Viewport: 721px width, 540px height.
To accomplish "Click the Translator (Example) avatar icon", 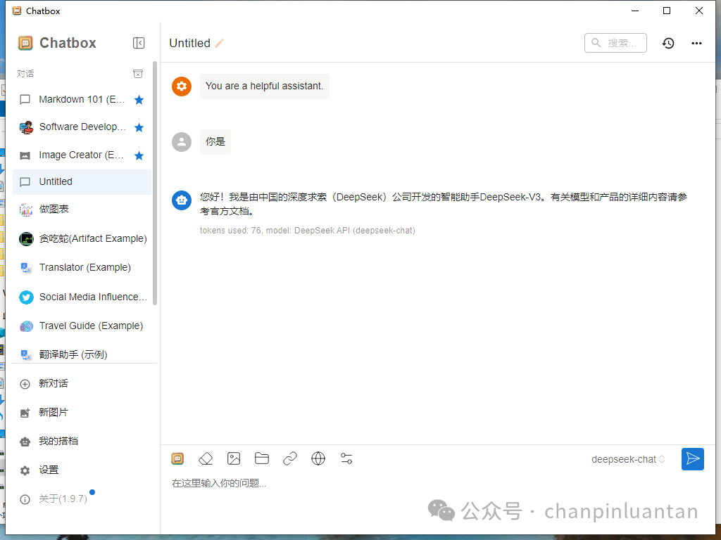I will (26, 268).
